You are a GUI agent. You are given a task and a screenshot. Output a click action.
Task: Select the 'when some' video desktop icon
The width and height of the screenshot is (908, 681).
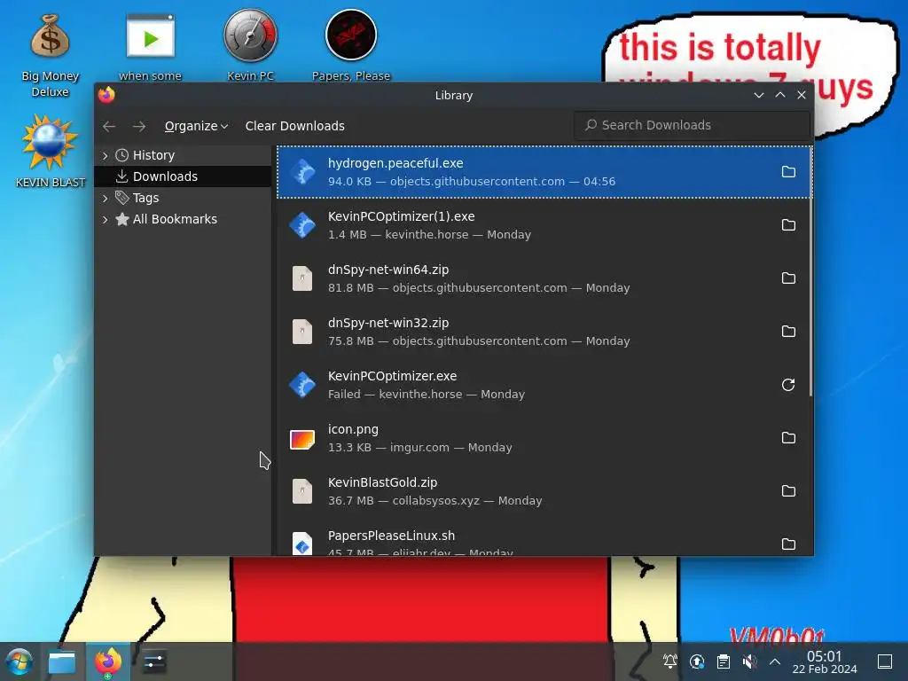151,48
